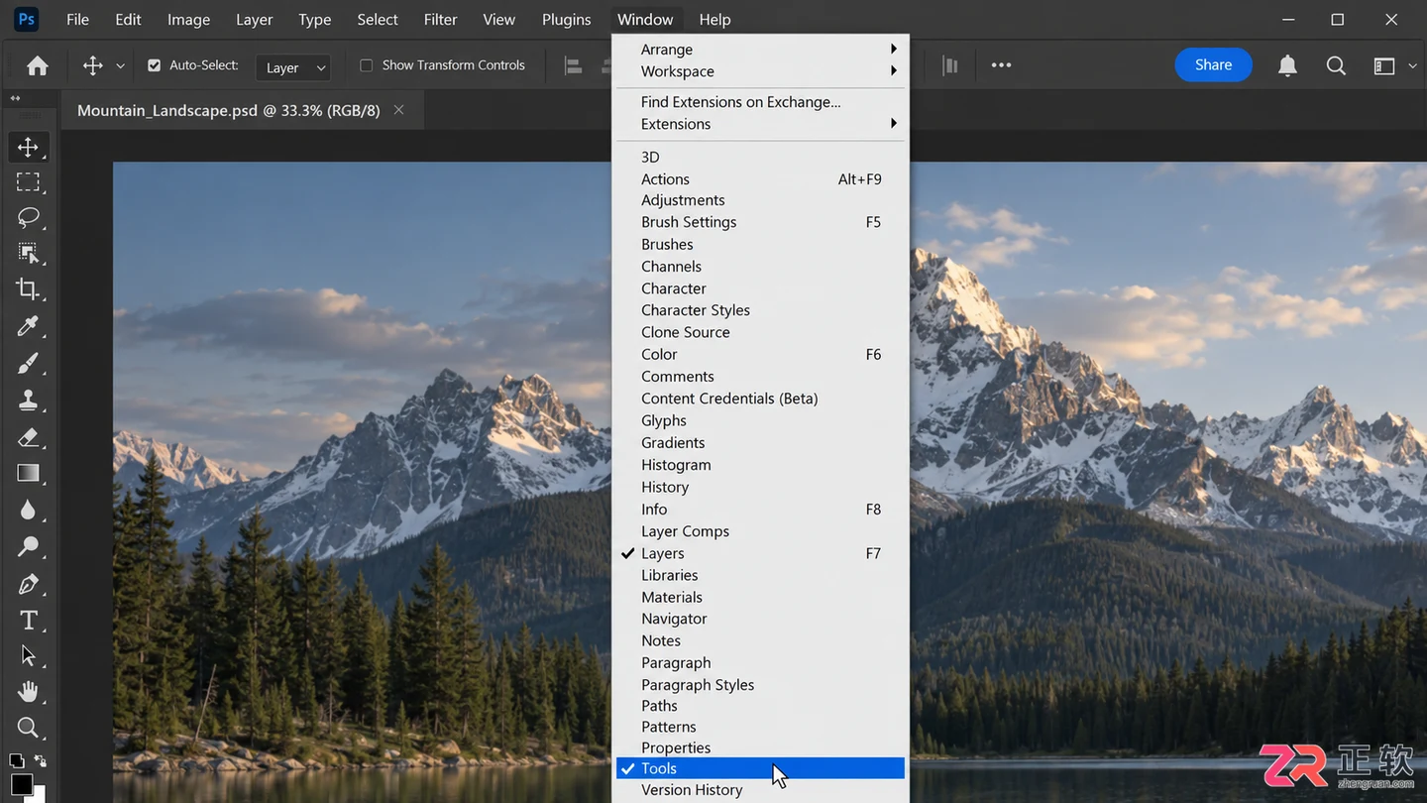Select the Horizontal Type tool
1427x803 pixels.
28,620
